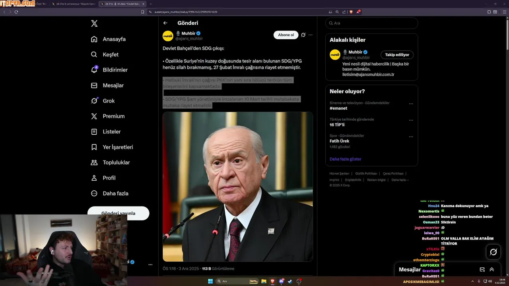Viewport: 509px width, 286px height.
Task: Open the #emanet trending topic
Action: [338, 108]
